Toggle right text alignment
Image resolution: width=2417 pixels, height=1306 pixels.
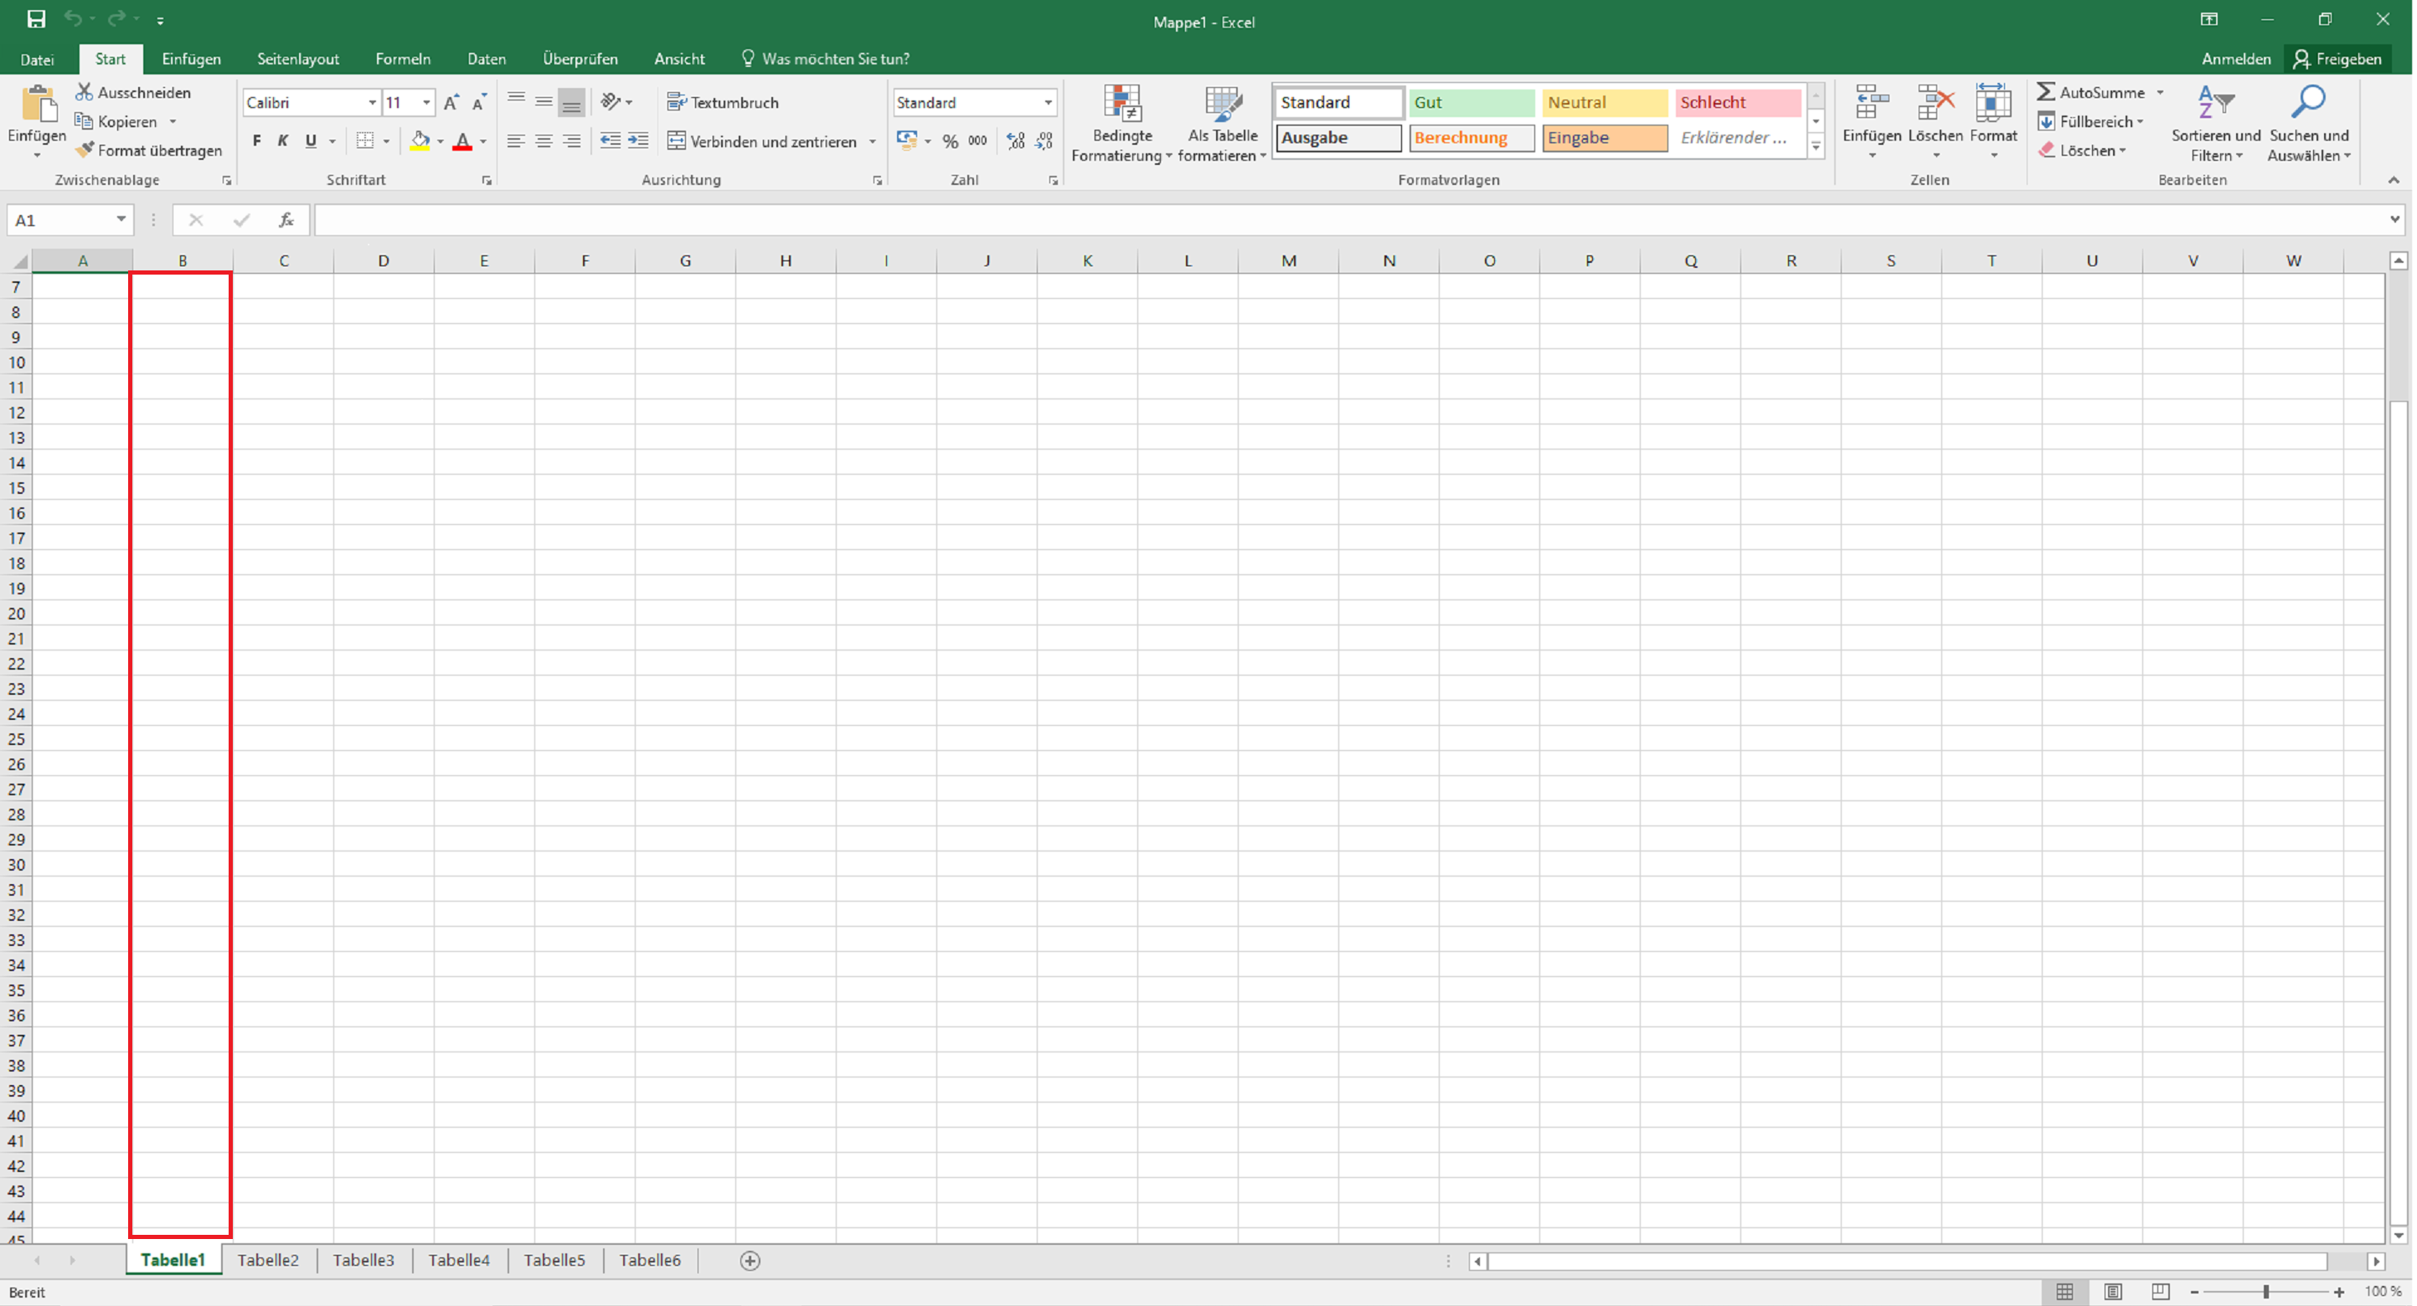[x=571, y=141]
